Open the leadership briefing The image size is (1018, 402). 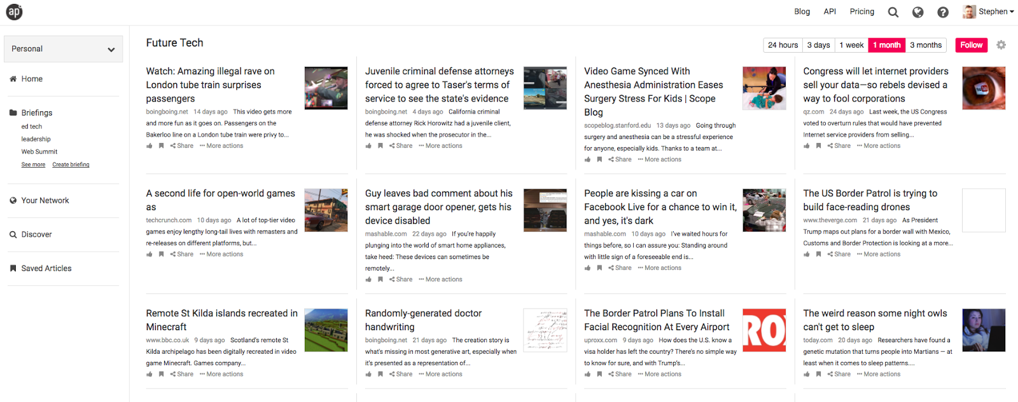point(36,139)
